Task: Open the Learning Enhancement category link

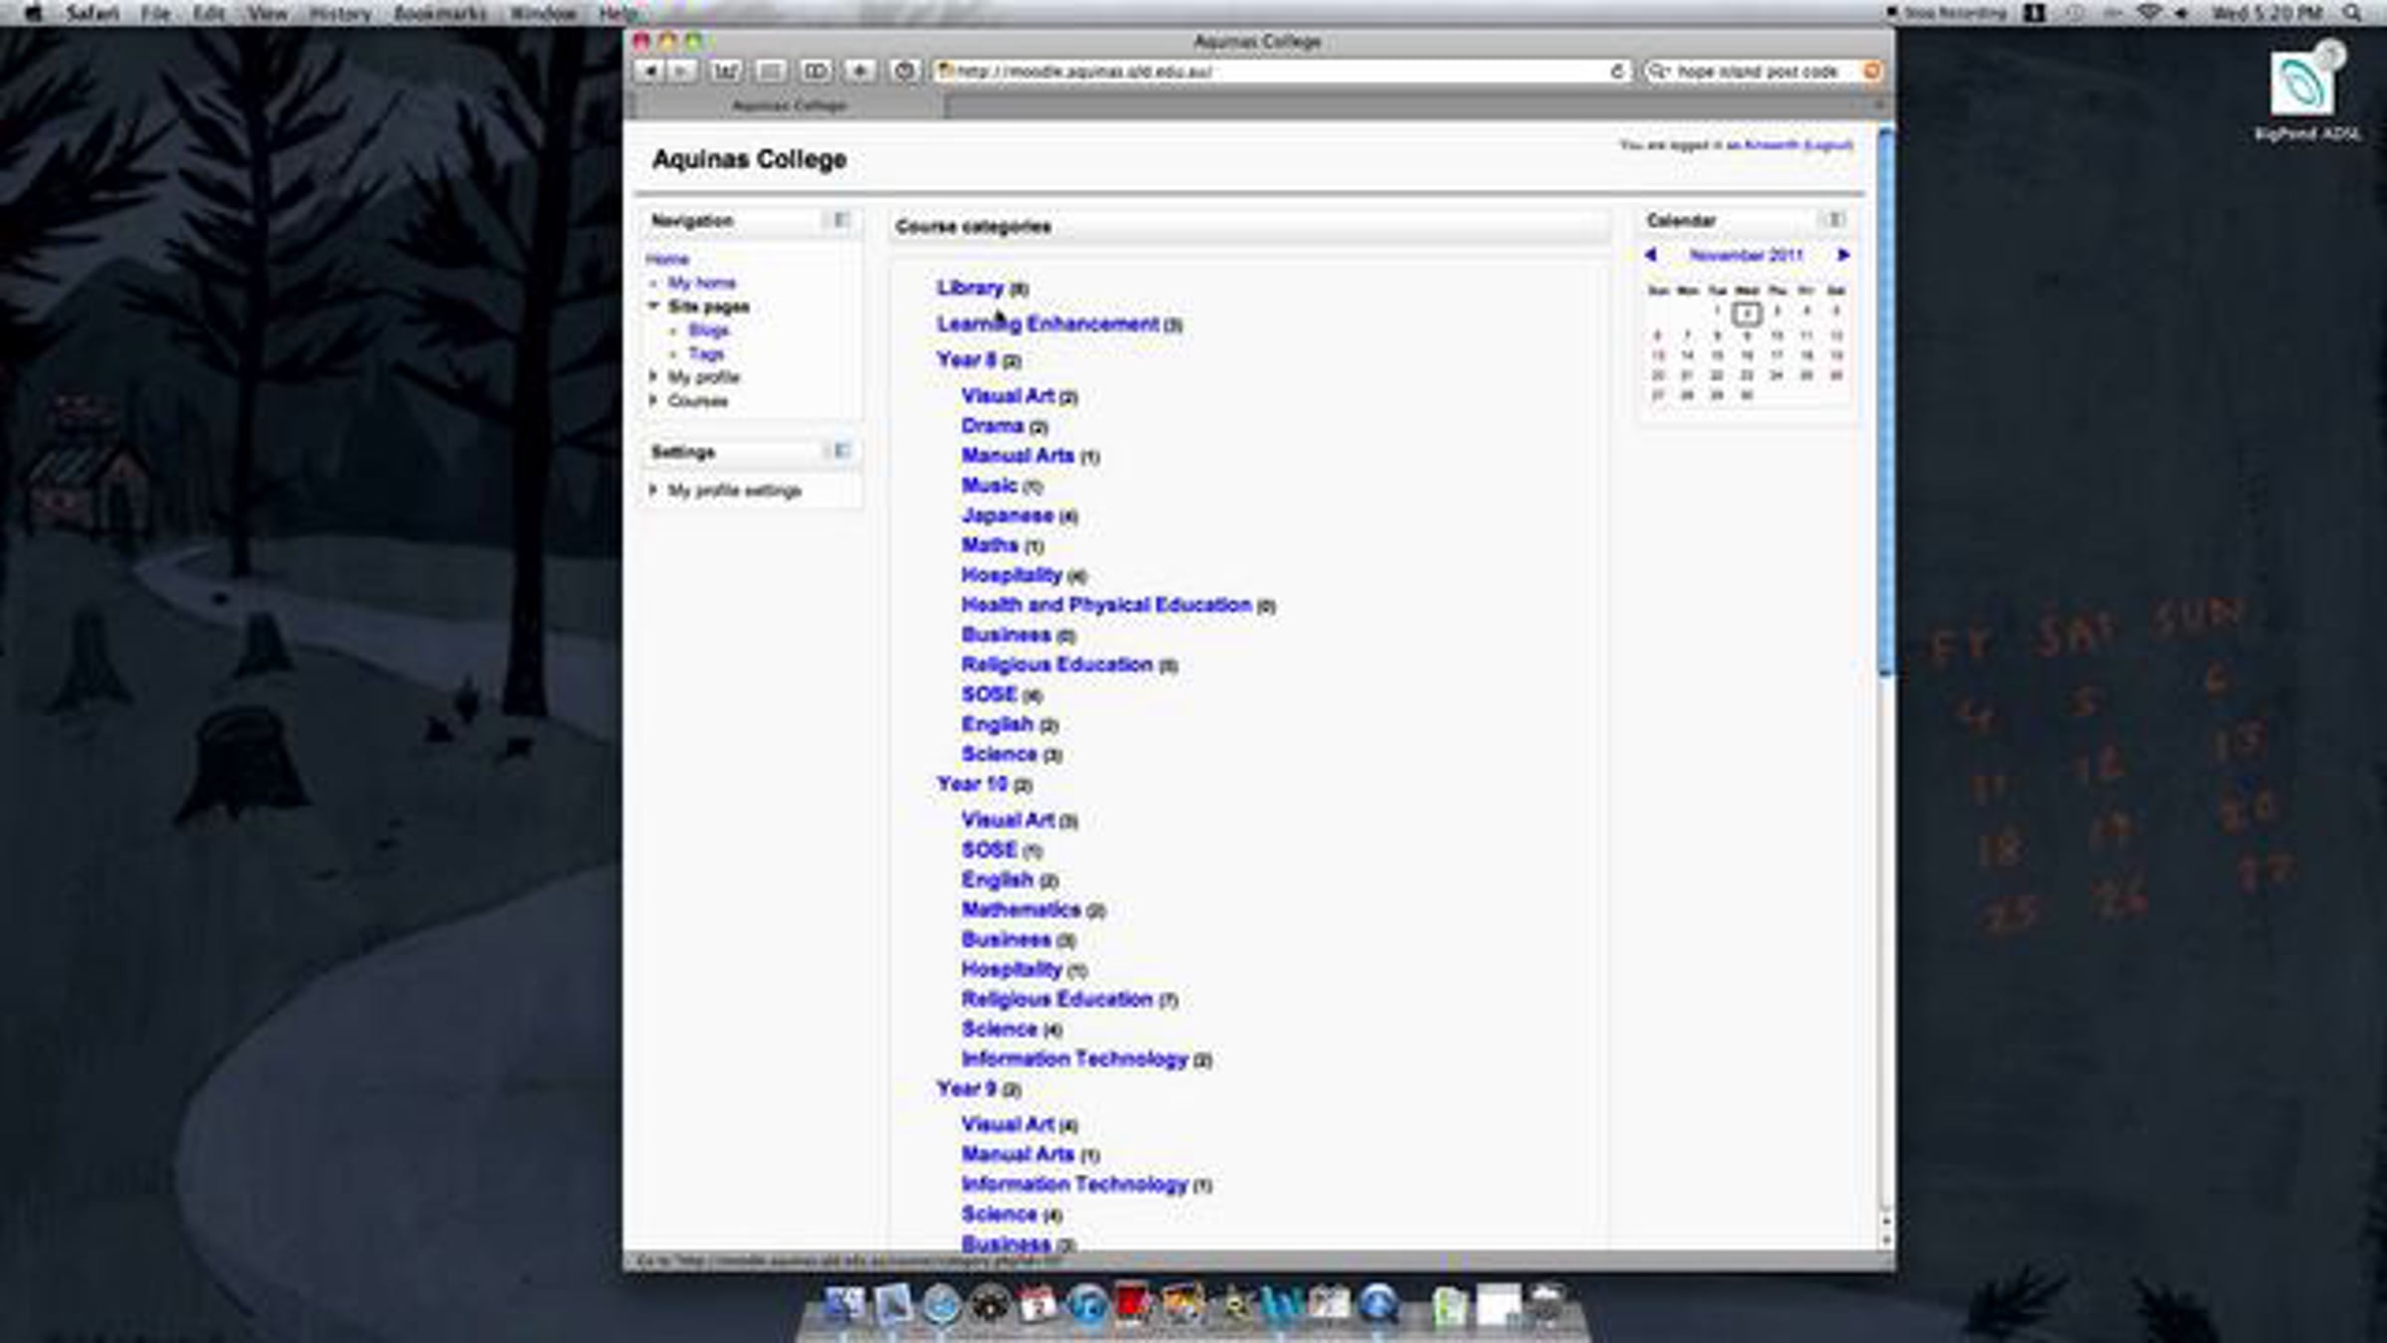Action: click(1047, 323)
